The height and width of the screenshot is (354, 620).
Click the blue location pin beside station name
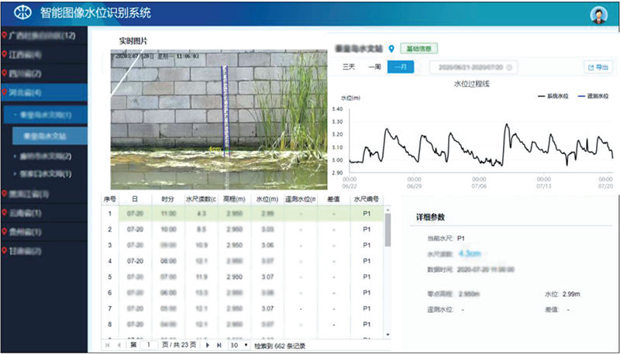click(391, 49)
